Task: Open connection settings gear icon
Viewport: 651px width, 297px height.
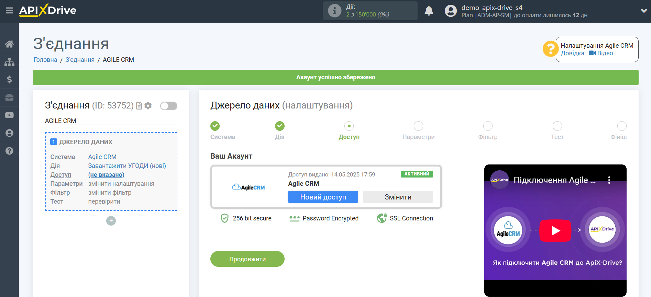Action: coord(148,106)
